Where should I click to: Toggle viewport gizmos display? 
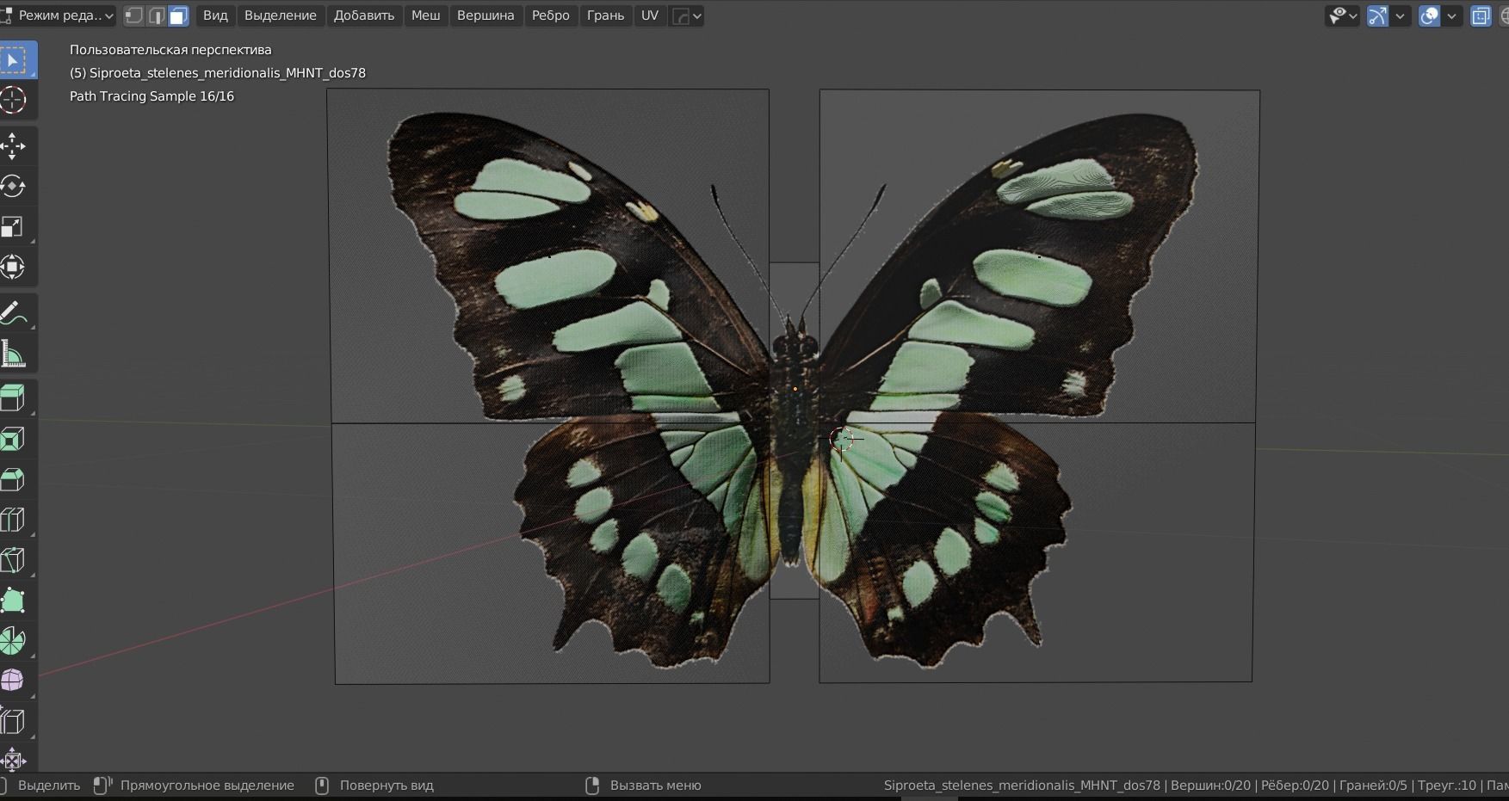(1377, 15)
